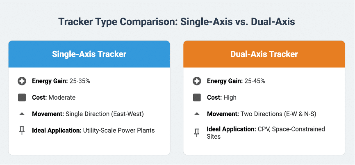Image resolution: width=355 pixels, height=165 pixels.
Task: Click the Cost square icon in Single-Axis card
Action: (22, 97)
